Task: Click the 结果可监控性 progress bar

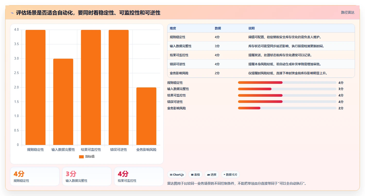Action: pyautogui.click(x=287, y=95)
